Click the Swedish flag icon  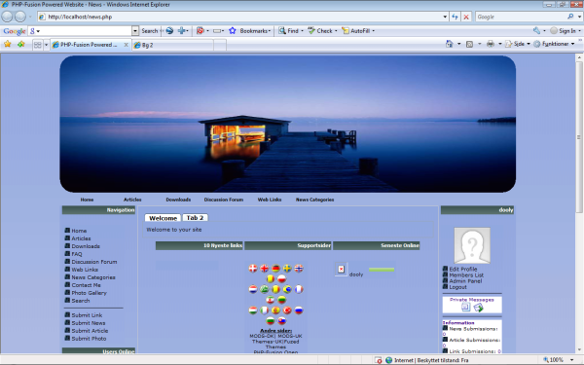point(287,269)
